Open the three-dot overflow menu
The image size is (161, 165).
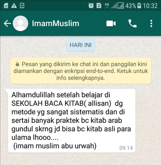click(x=151, y=24)
